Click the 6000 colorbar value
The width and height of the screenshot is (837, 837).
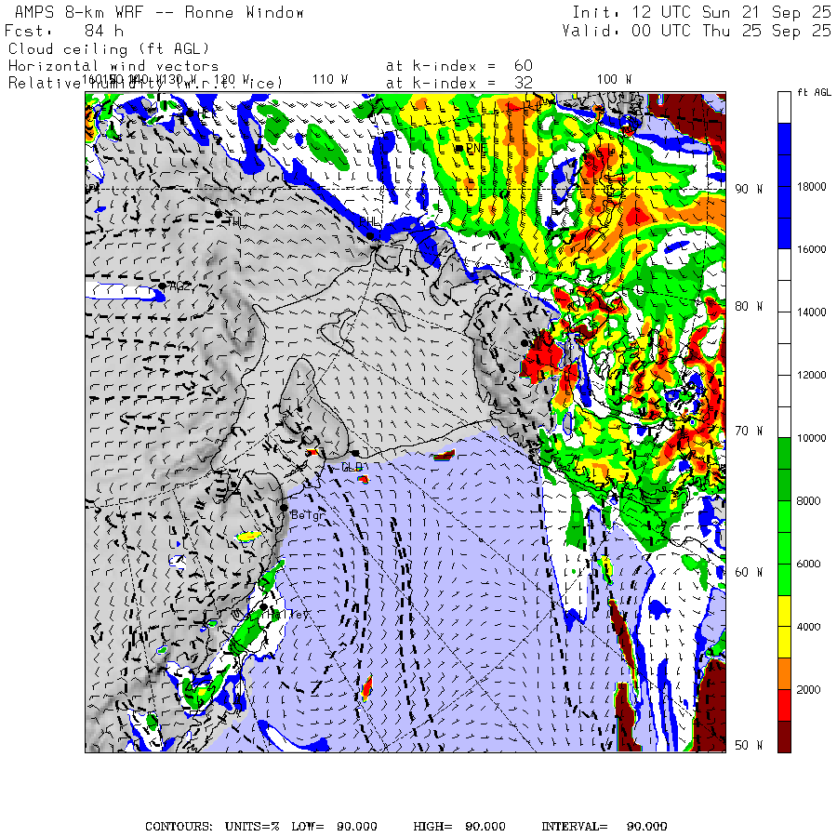tap(809, 564)
